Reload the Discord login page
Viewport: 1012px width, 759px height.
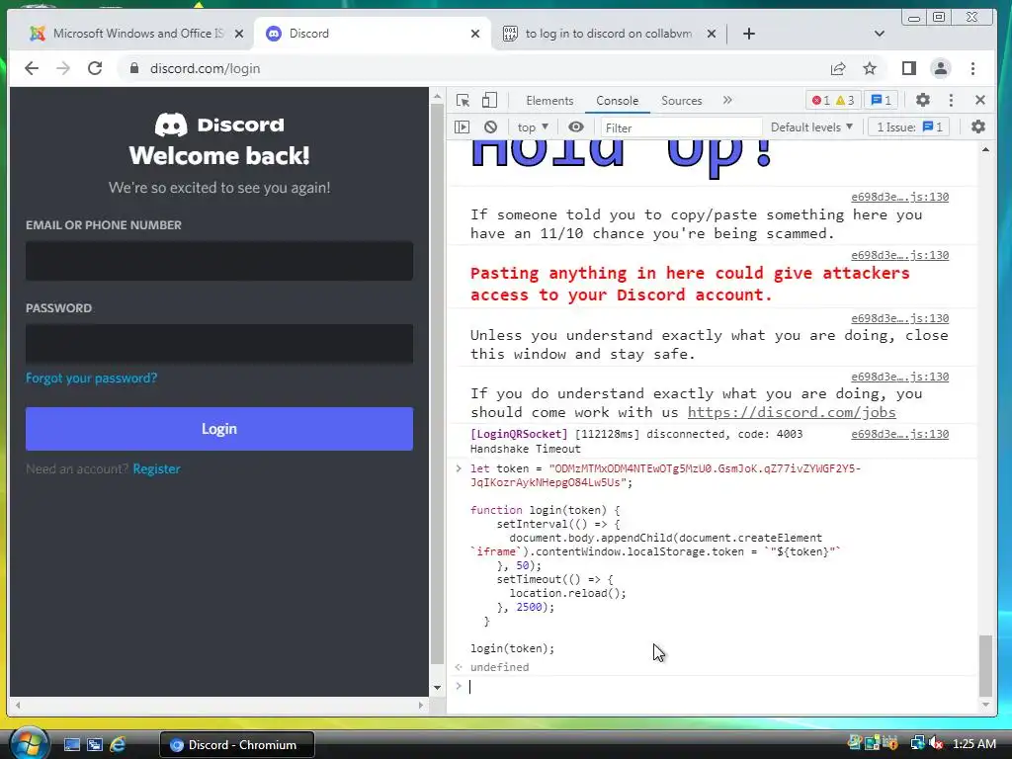pos(95,68)
